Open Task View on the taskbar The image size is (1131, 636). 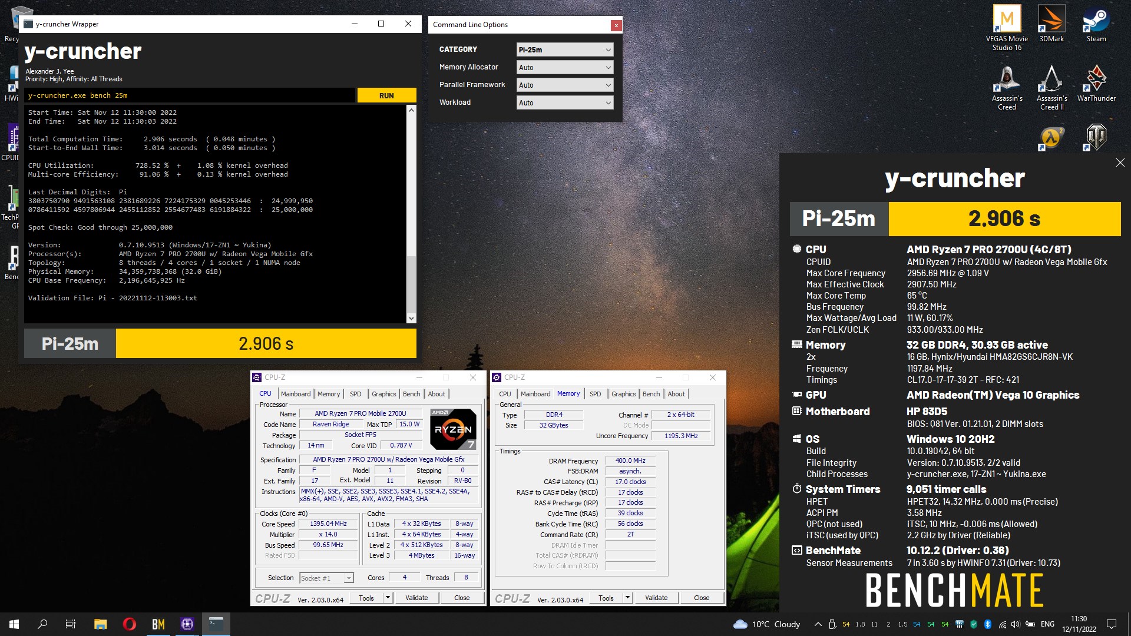(71, 624)
